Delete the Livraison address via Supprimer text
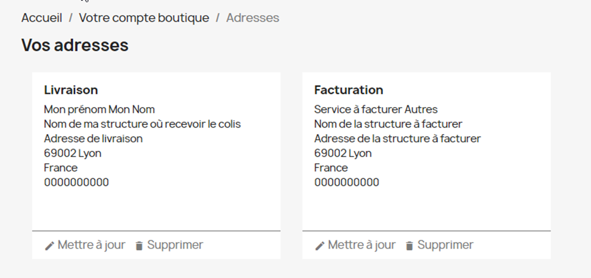This screenshot has height=278, width=591. click(x=175, y=245)
